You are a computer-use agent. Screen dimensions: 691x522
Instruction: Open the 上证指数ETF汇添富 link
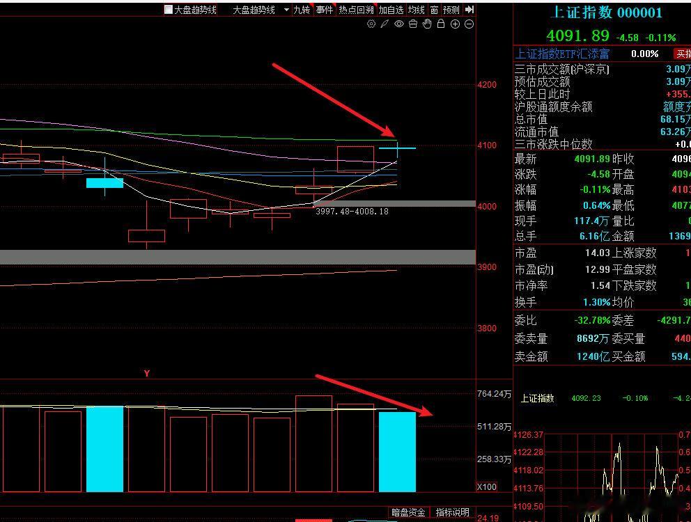click(562, 54)
